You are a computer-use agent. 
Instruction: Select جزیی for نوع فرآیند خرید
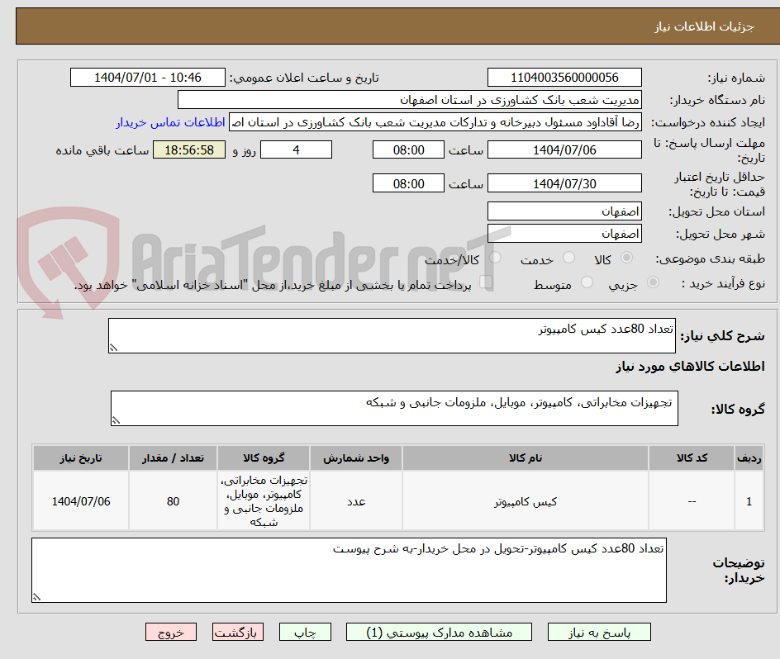652,282
